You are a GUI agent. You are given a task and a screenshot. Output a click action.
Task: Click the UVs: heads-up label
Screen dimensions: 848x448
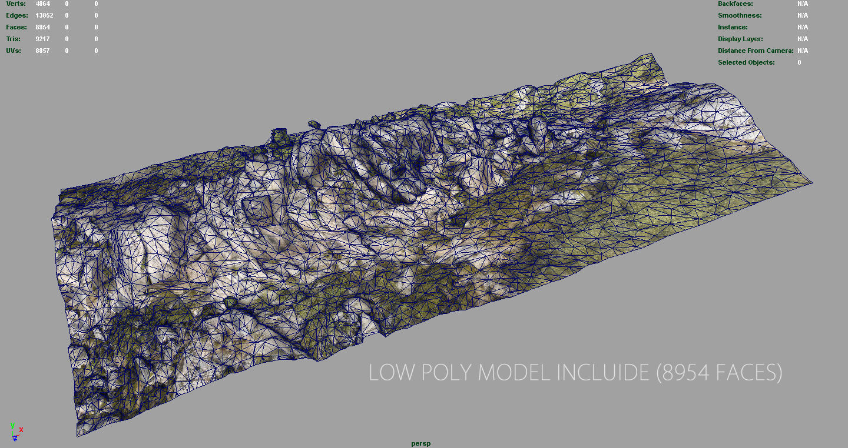14,51
